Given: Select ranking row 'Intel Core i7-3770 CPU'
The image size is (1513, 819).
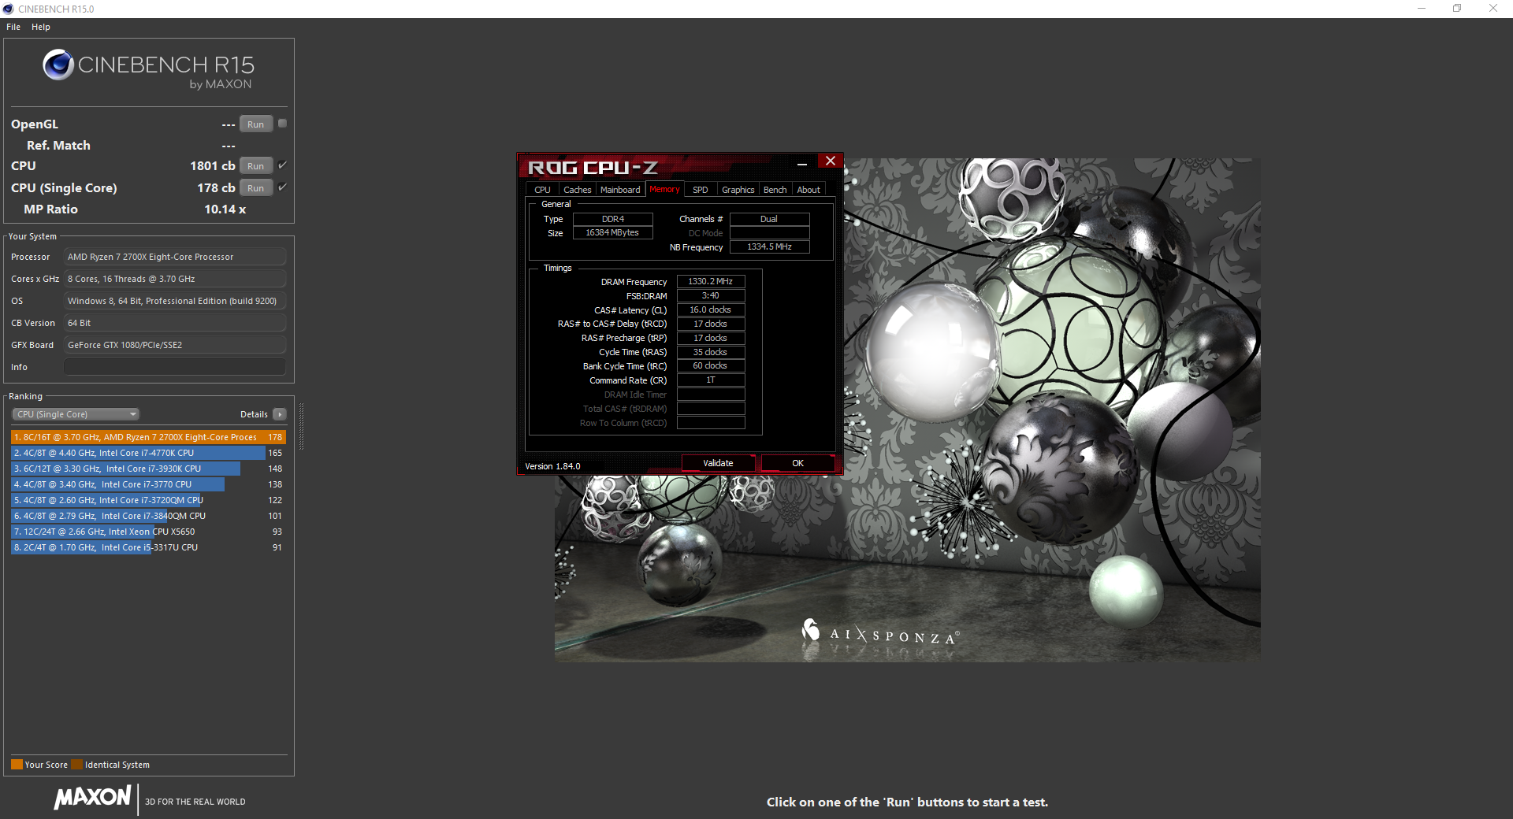Looking at the screenshot, I should click(x=148, y=484).
